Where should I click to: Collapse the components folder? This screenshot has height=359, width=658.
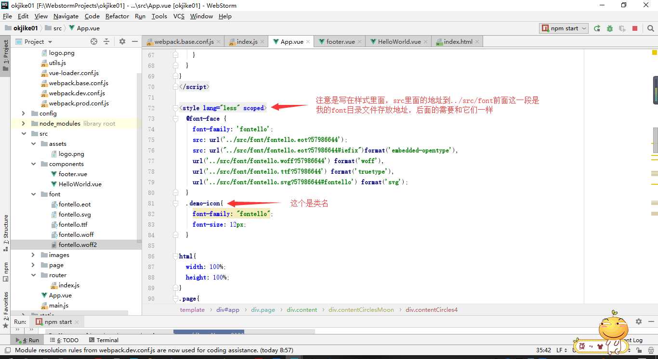point(33,164)
